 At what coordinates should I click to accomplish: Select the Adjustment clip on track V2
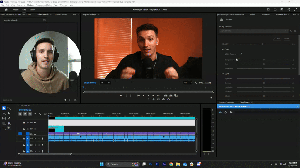tap(56, 129)
